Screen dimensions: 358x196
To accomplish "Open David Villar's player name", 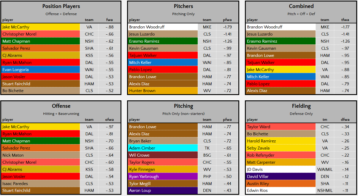I will pyautogui.click(x=257, y=176).
